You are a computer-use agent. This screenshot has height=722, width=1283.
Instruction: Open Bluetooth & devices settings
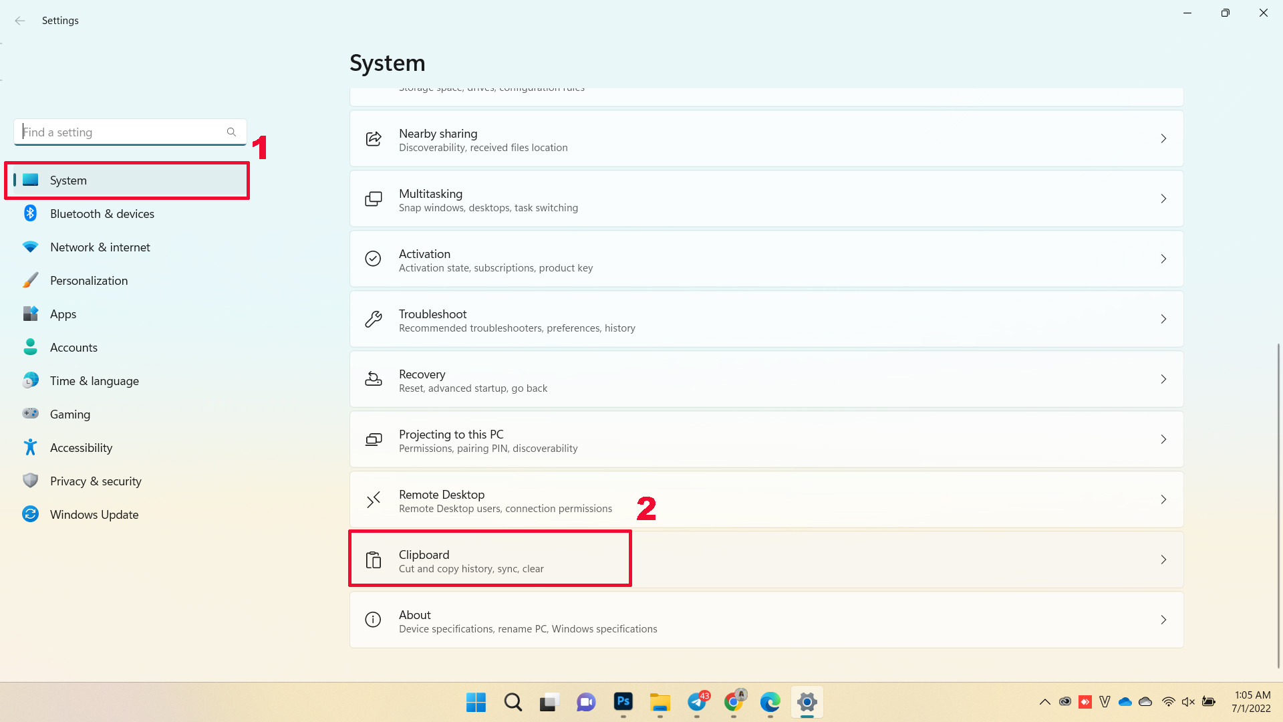tap(130, 213)
